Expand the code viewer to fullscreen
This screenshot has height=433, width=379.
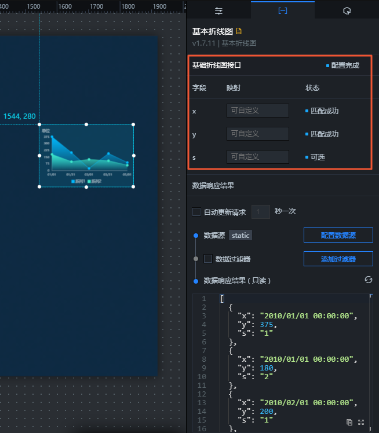coord(361,422)
